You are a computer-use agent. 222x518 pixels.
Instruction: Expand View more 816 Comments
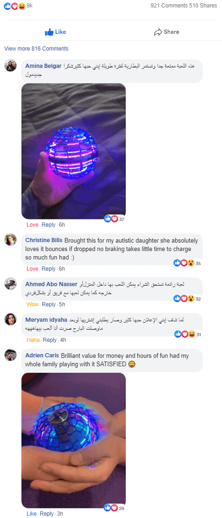(x=36, y=49)
